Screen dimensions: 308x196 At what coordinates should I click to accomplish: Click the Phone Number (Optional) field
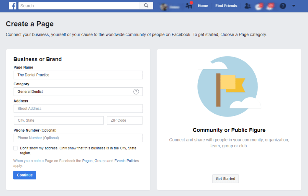[78, 138]
